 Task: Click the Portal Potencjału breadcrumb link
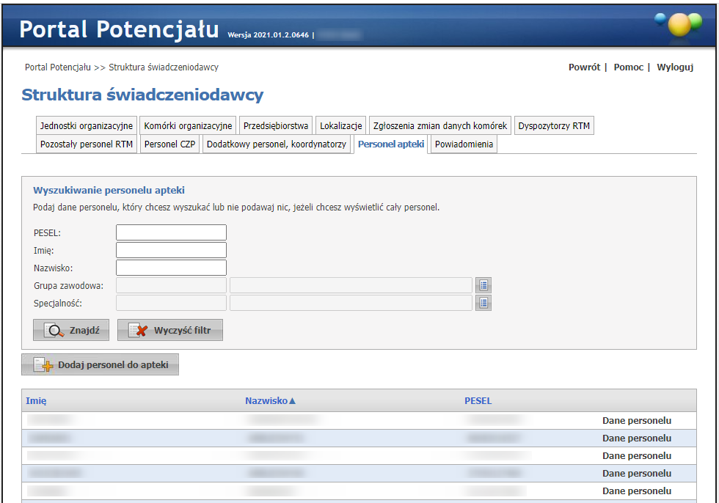point(58,67)
